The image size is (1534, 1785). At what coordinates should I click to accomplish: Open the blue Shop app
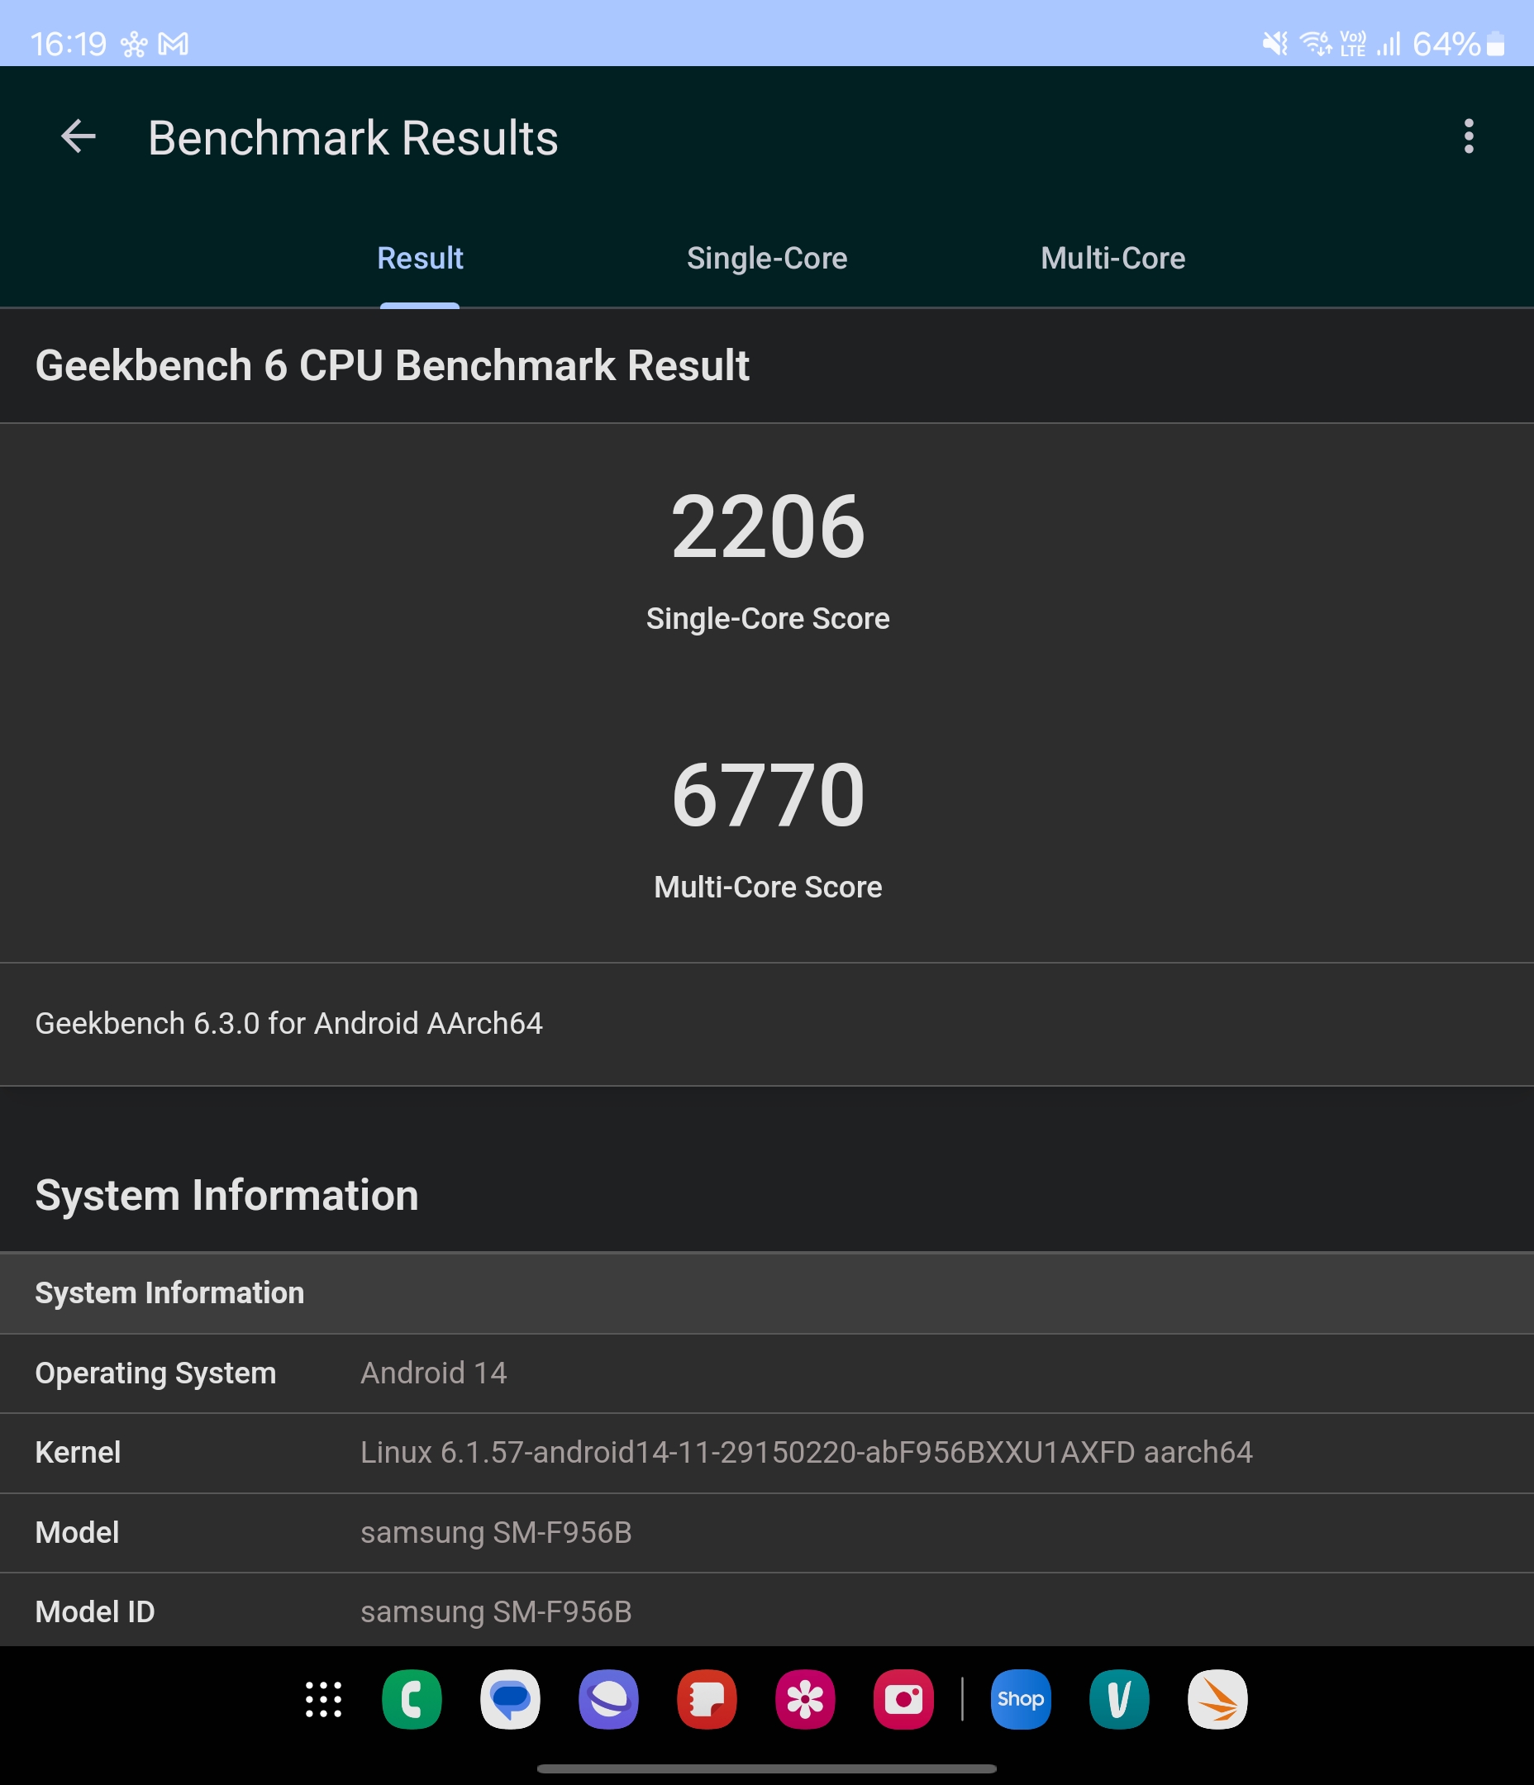click(1021, 1700)
